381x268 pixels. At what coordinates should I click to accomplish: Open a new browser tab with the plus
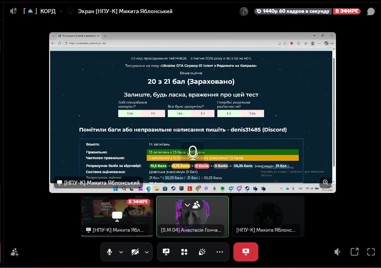pos(105,36)
